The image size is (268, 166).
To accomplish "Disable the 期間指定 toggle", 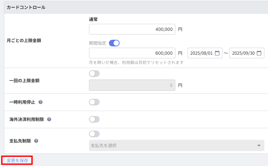I will 114,43.
